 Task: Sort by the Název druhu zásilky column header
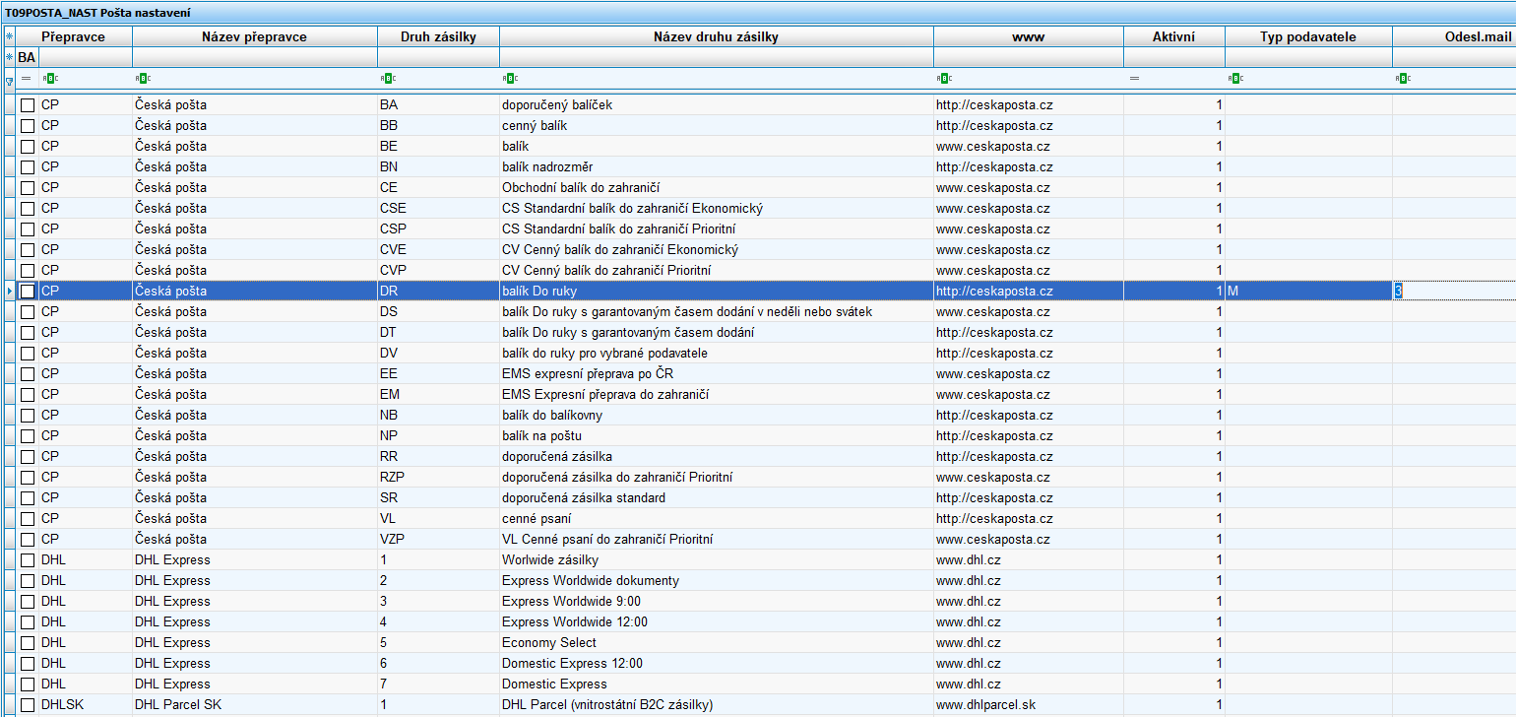pyautogui.click(x=716, y=36)
